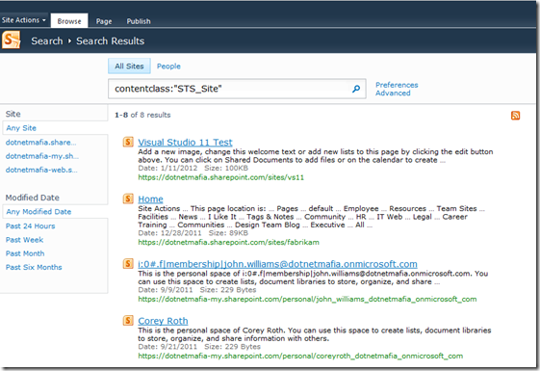Filter by dotnetmafia-web.s... site

pyautogui.click(x=41, y=170)
